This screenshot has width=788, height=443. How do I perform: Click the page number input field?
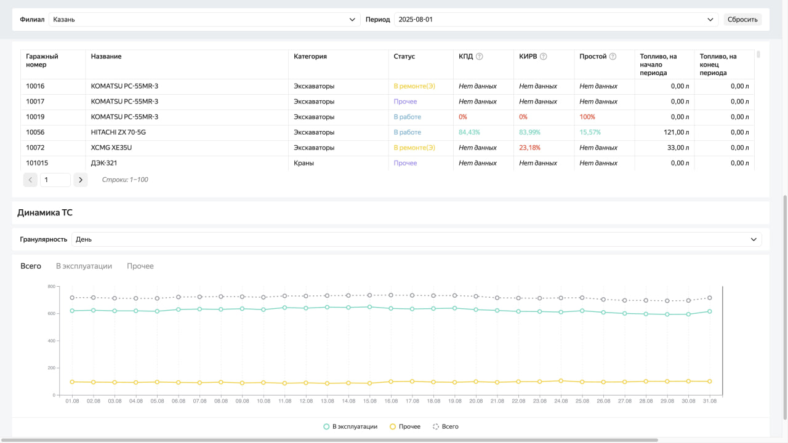click(x=55, y=180)
